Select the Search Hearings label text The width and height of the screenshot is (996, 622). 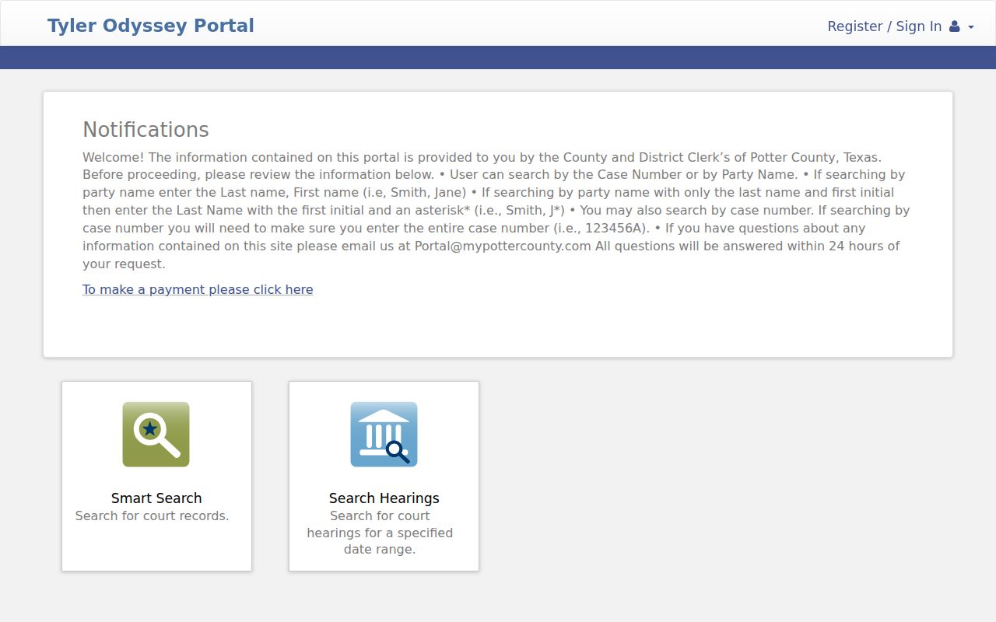(x=384, y=498)
